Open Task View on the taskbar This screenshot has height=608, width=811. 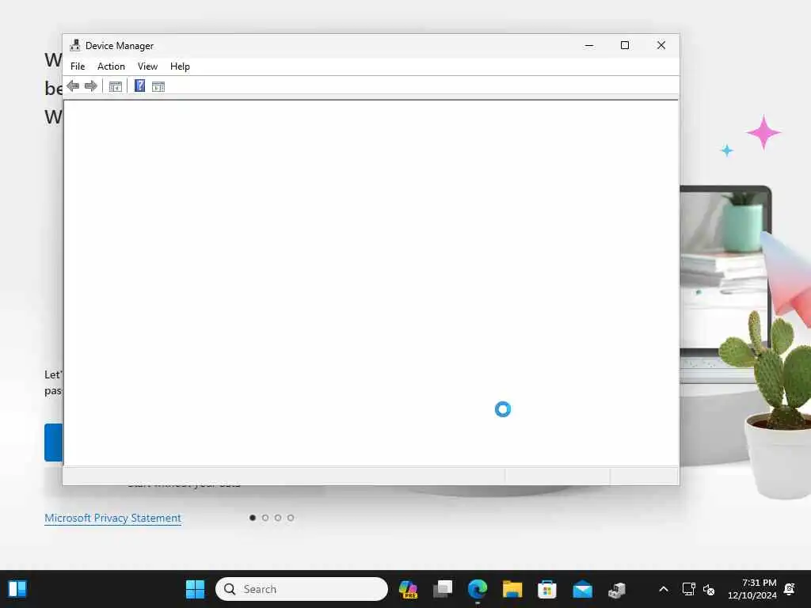point(443,589)
